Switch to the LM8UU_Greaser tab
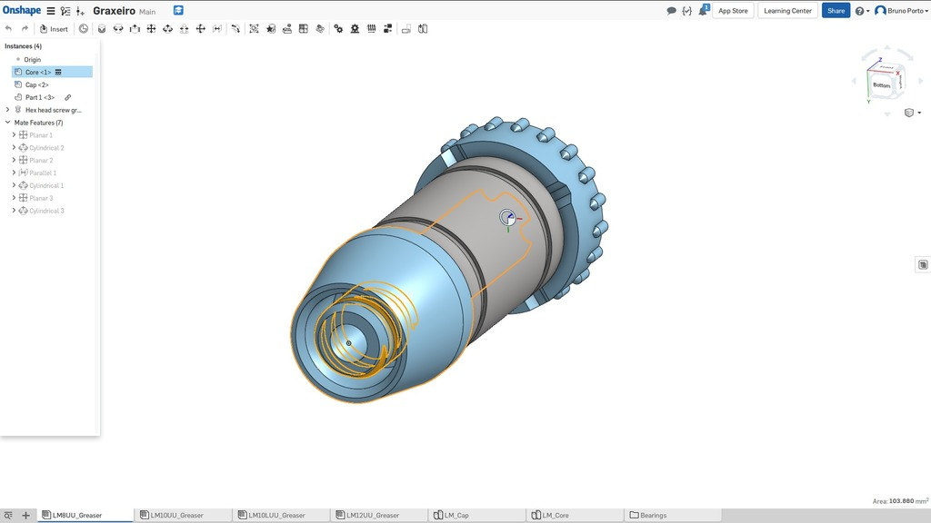The width and height of the screenshot is (931, 523). tap(85, 516)
